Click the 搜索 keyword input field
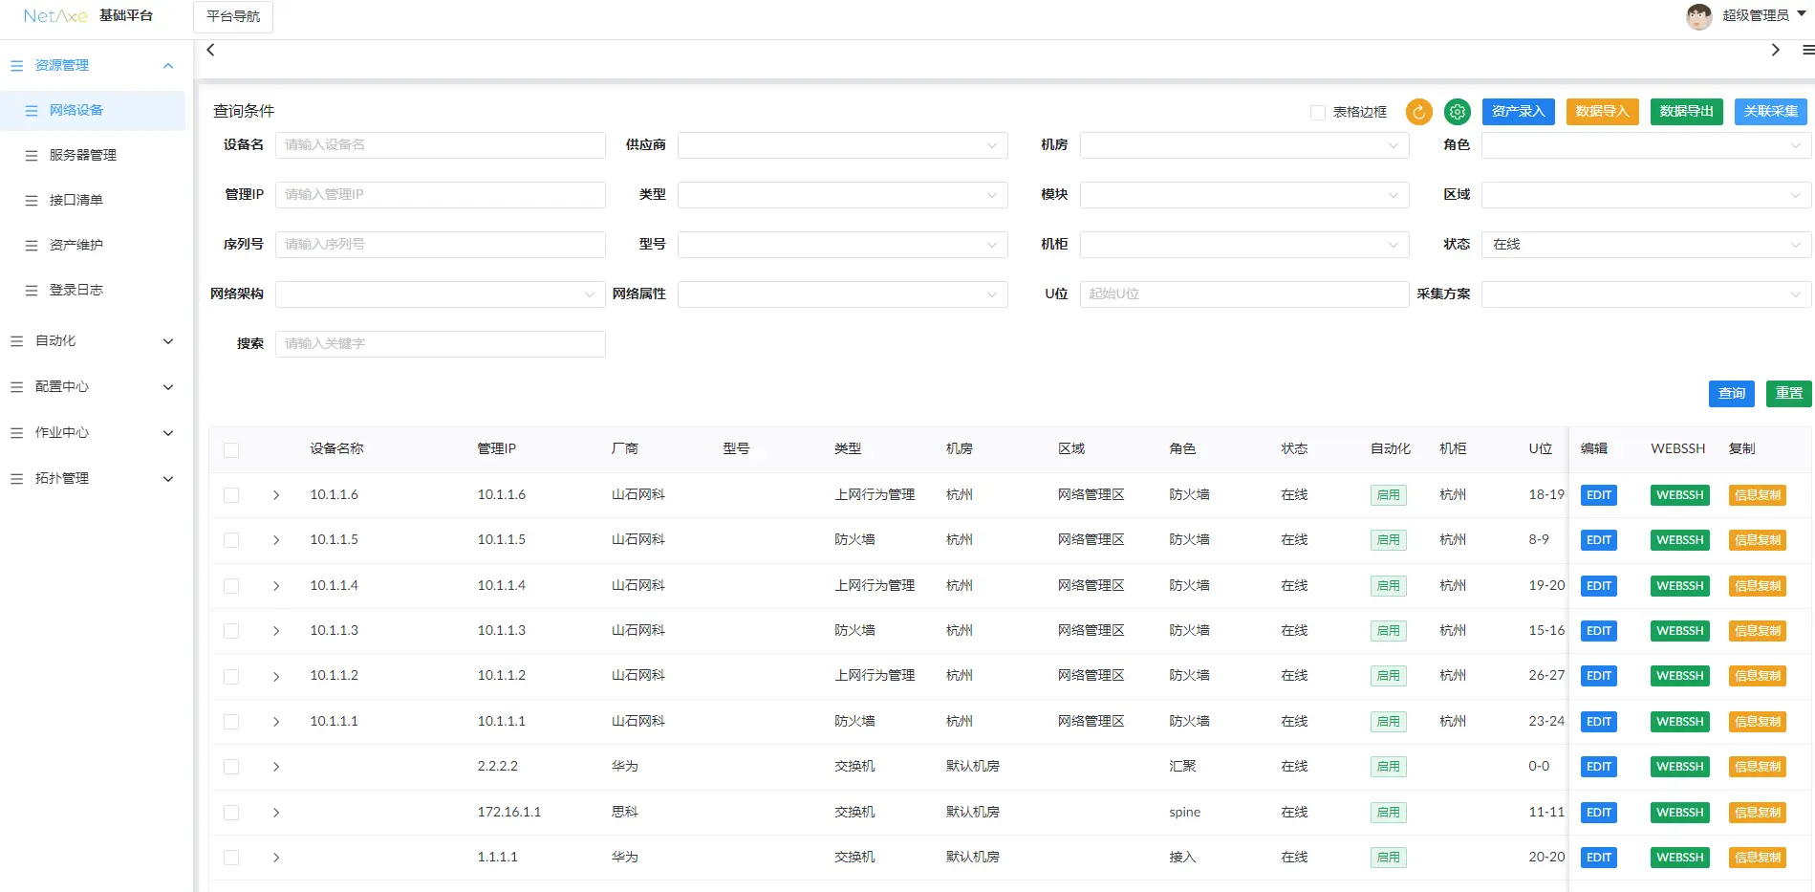The width and height of the screenshot is (1815, 892). click(x=441, y=344)
